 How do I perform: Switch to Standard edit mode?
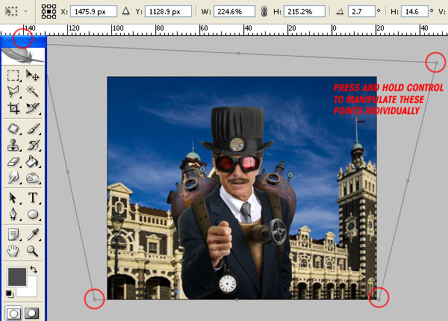coord(13,314)
